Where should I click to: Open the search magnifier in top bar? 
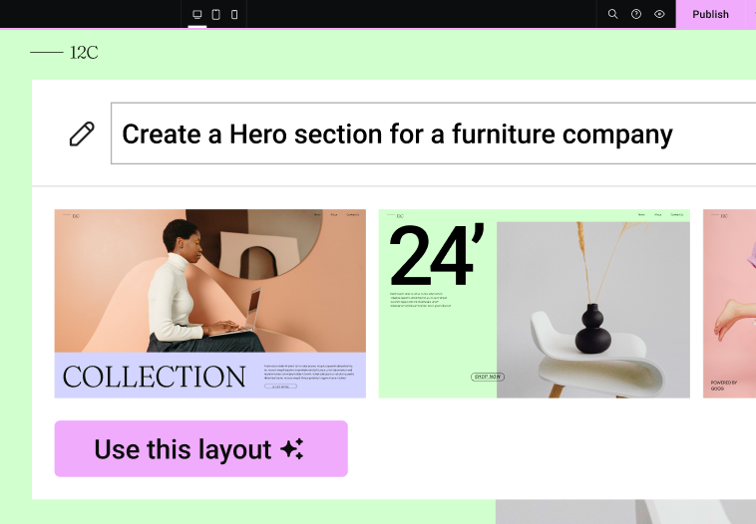[x=612, y=14]
